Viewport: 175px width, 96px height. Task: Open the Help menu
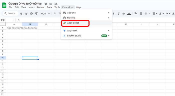click(78, 7)
